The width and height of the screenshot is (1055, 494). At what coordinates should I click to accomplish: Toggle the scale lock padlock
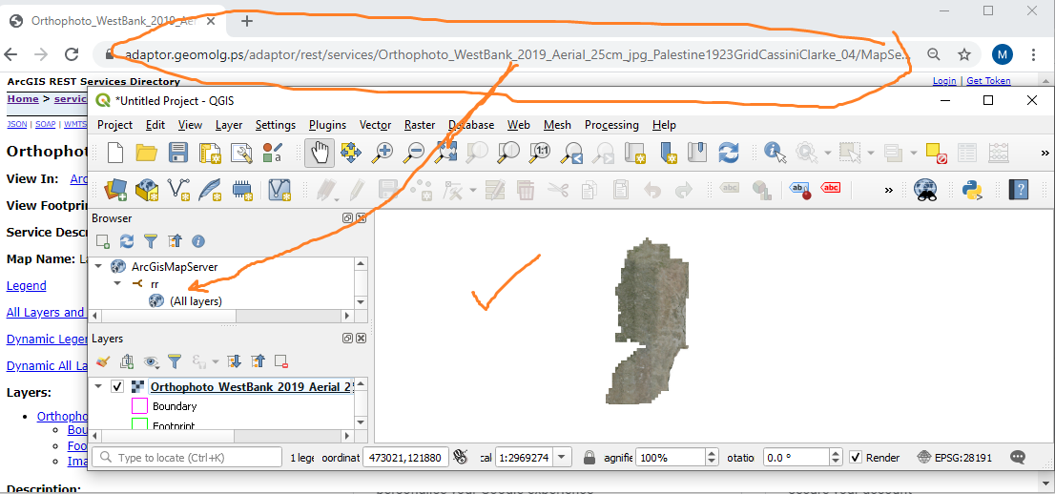(x=590, y=458)
